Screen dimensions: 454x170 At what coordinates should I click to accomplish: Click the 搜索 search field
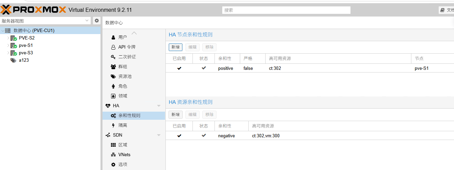(x=286, y=10)
